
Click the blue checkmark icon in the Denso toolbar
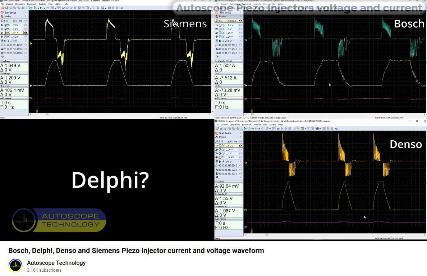tap(278, 128)
